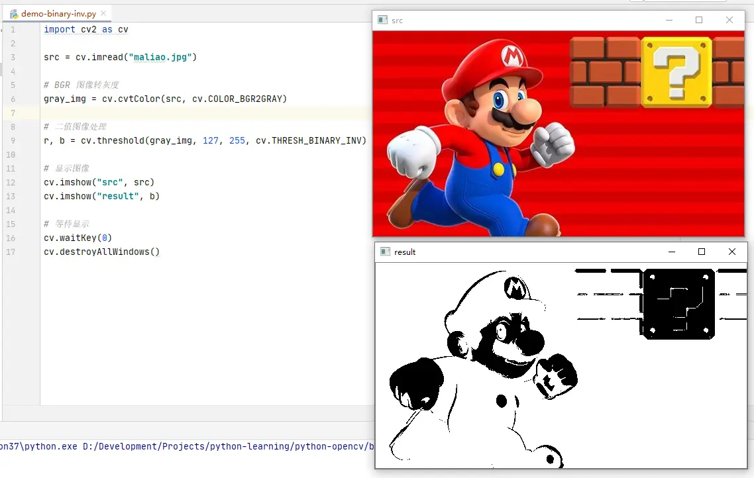The width and height of the screenshot is (754, 478).
Task: Click gray_img variable on line 6
Action: [65, 99]
